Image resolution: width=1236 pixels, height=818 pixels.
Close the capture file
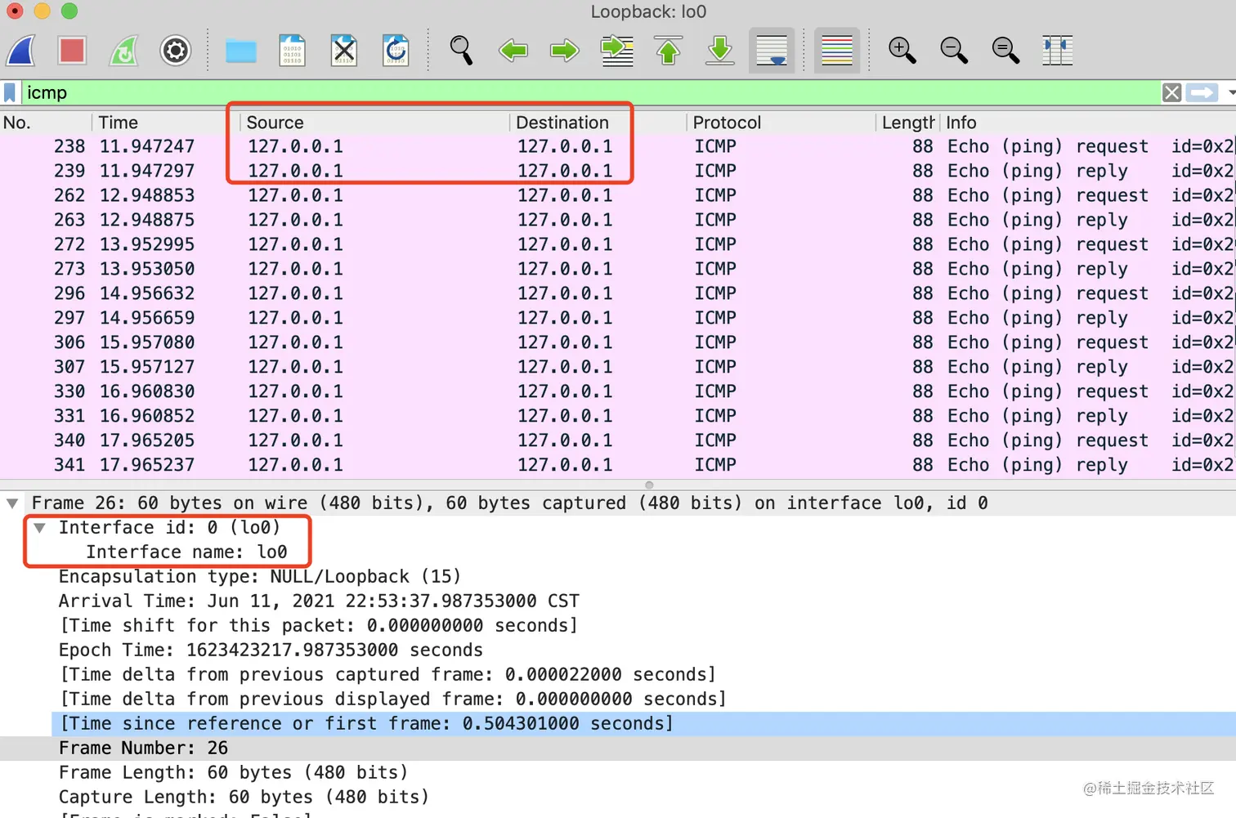coord(344,50)
